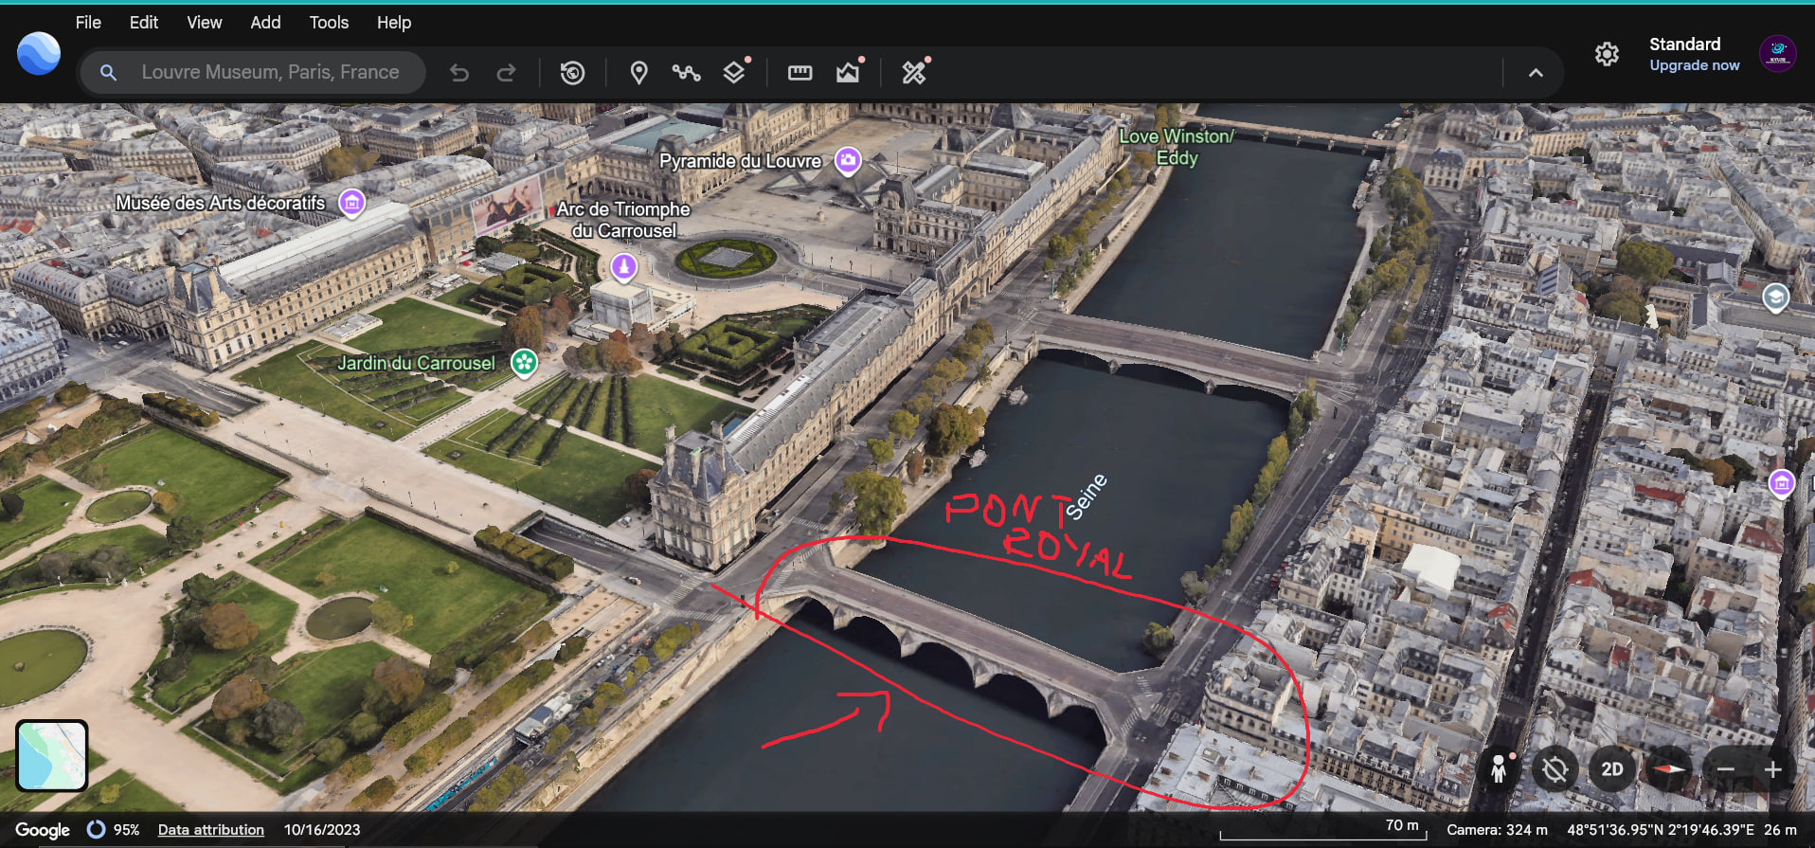Open the Tools menu
Viewport: 1815px width, 848px height.
pos(329,22)
